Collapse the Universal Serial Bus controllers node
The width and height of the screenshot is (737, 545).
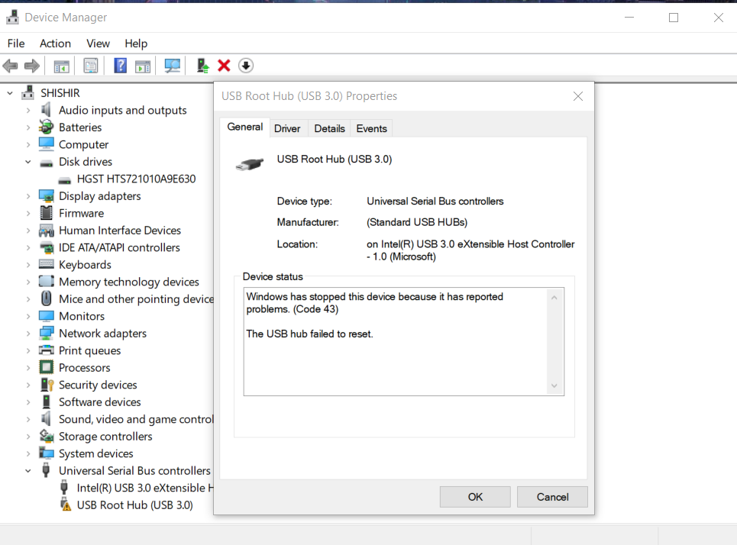pos(27,470)
